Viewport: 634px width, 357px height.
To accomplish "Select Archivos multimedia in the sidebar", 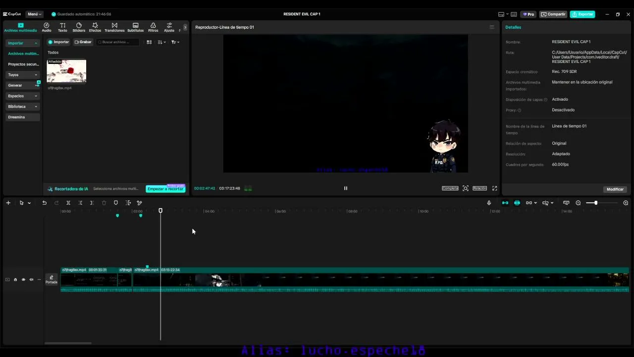I will [23, 54].
